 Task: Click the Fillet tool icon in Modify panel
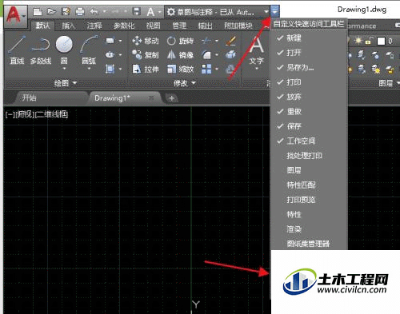[x=206, y=55]
